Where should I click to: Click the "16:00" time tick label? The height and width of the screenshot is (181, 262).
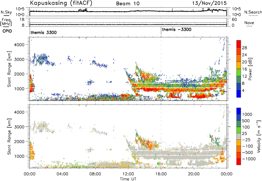(161, 174)
